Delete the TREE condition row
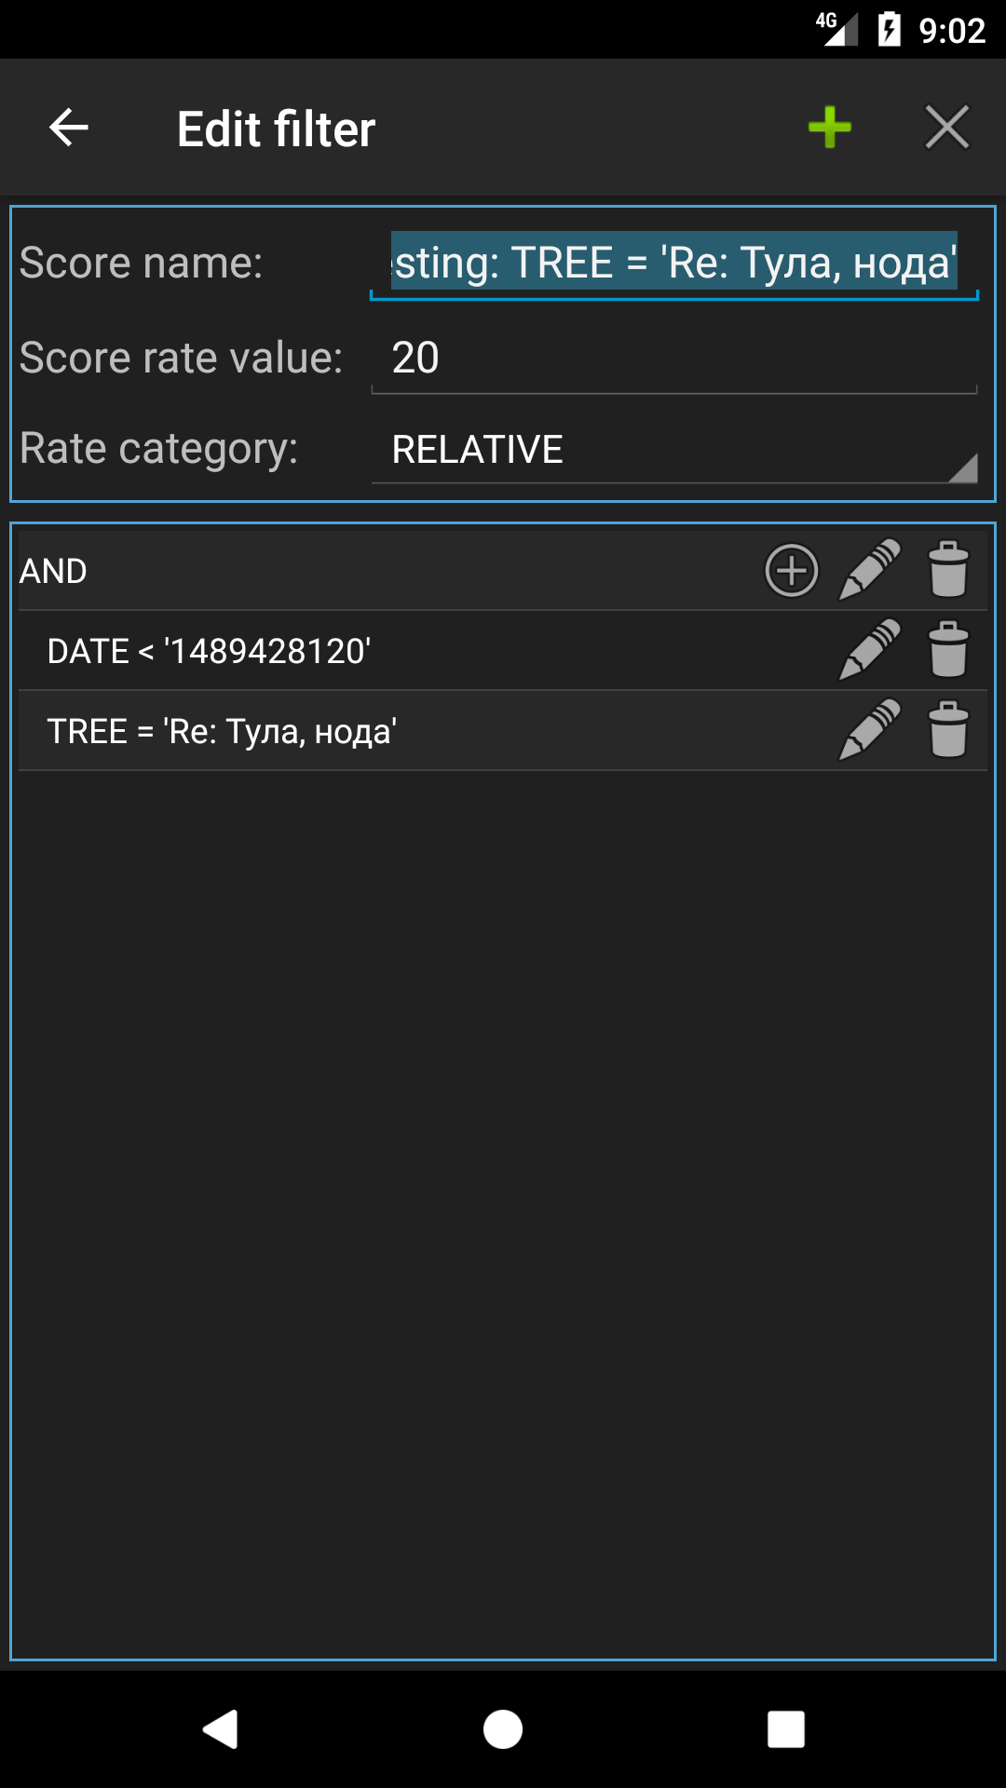Viewport: 1006px width, 1788px height. click(x=948, y=730)
